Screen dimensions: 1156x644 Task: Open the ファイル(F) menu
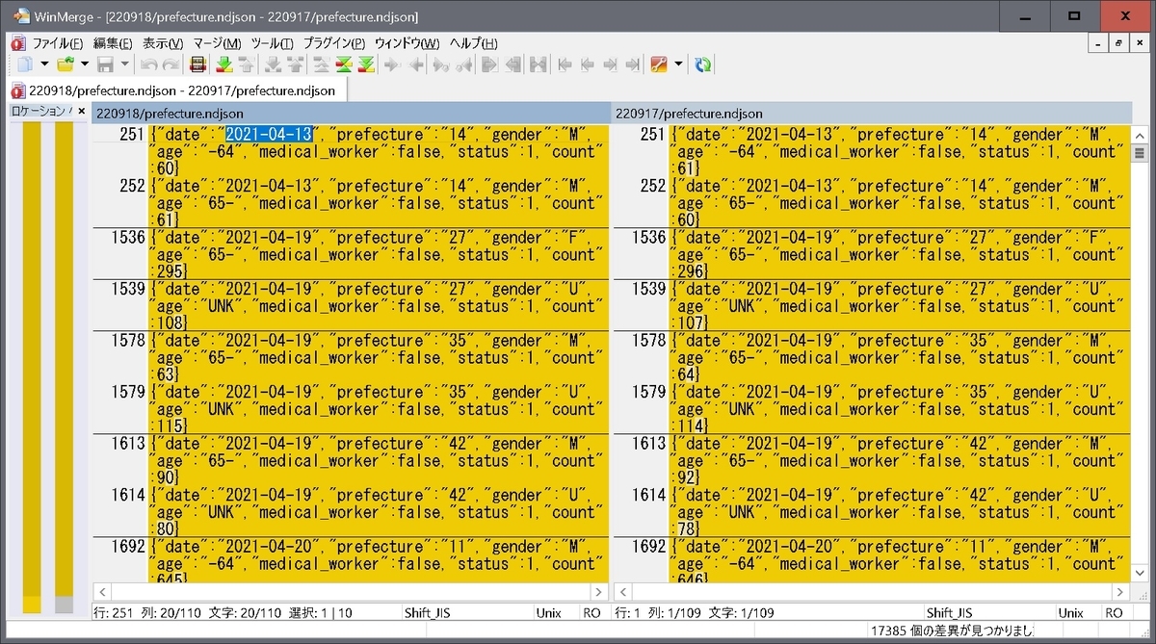(57, 43)
